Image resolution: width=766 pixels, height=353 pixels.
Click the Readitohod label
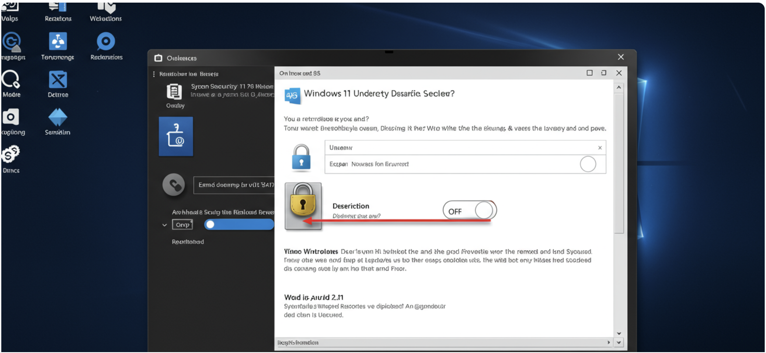188,242
